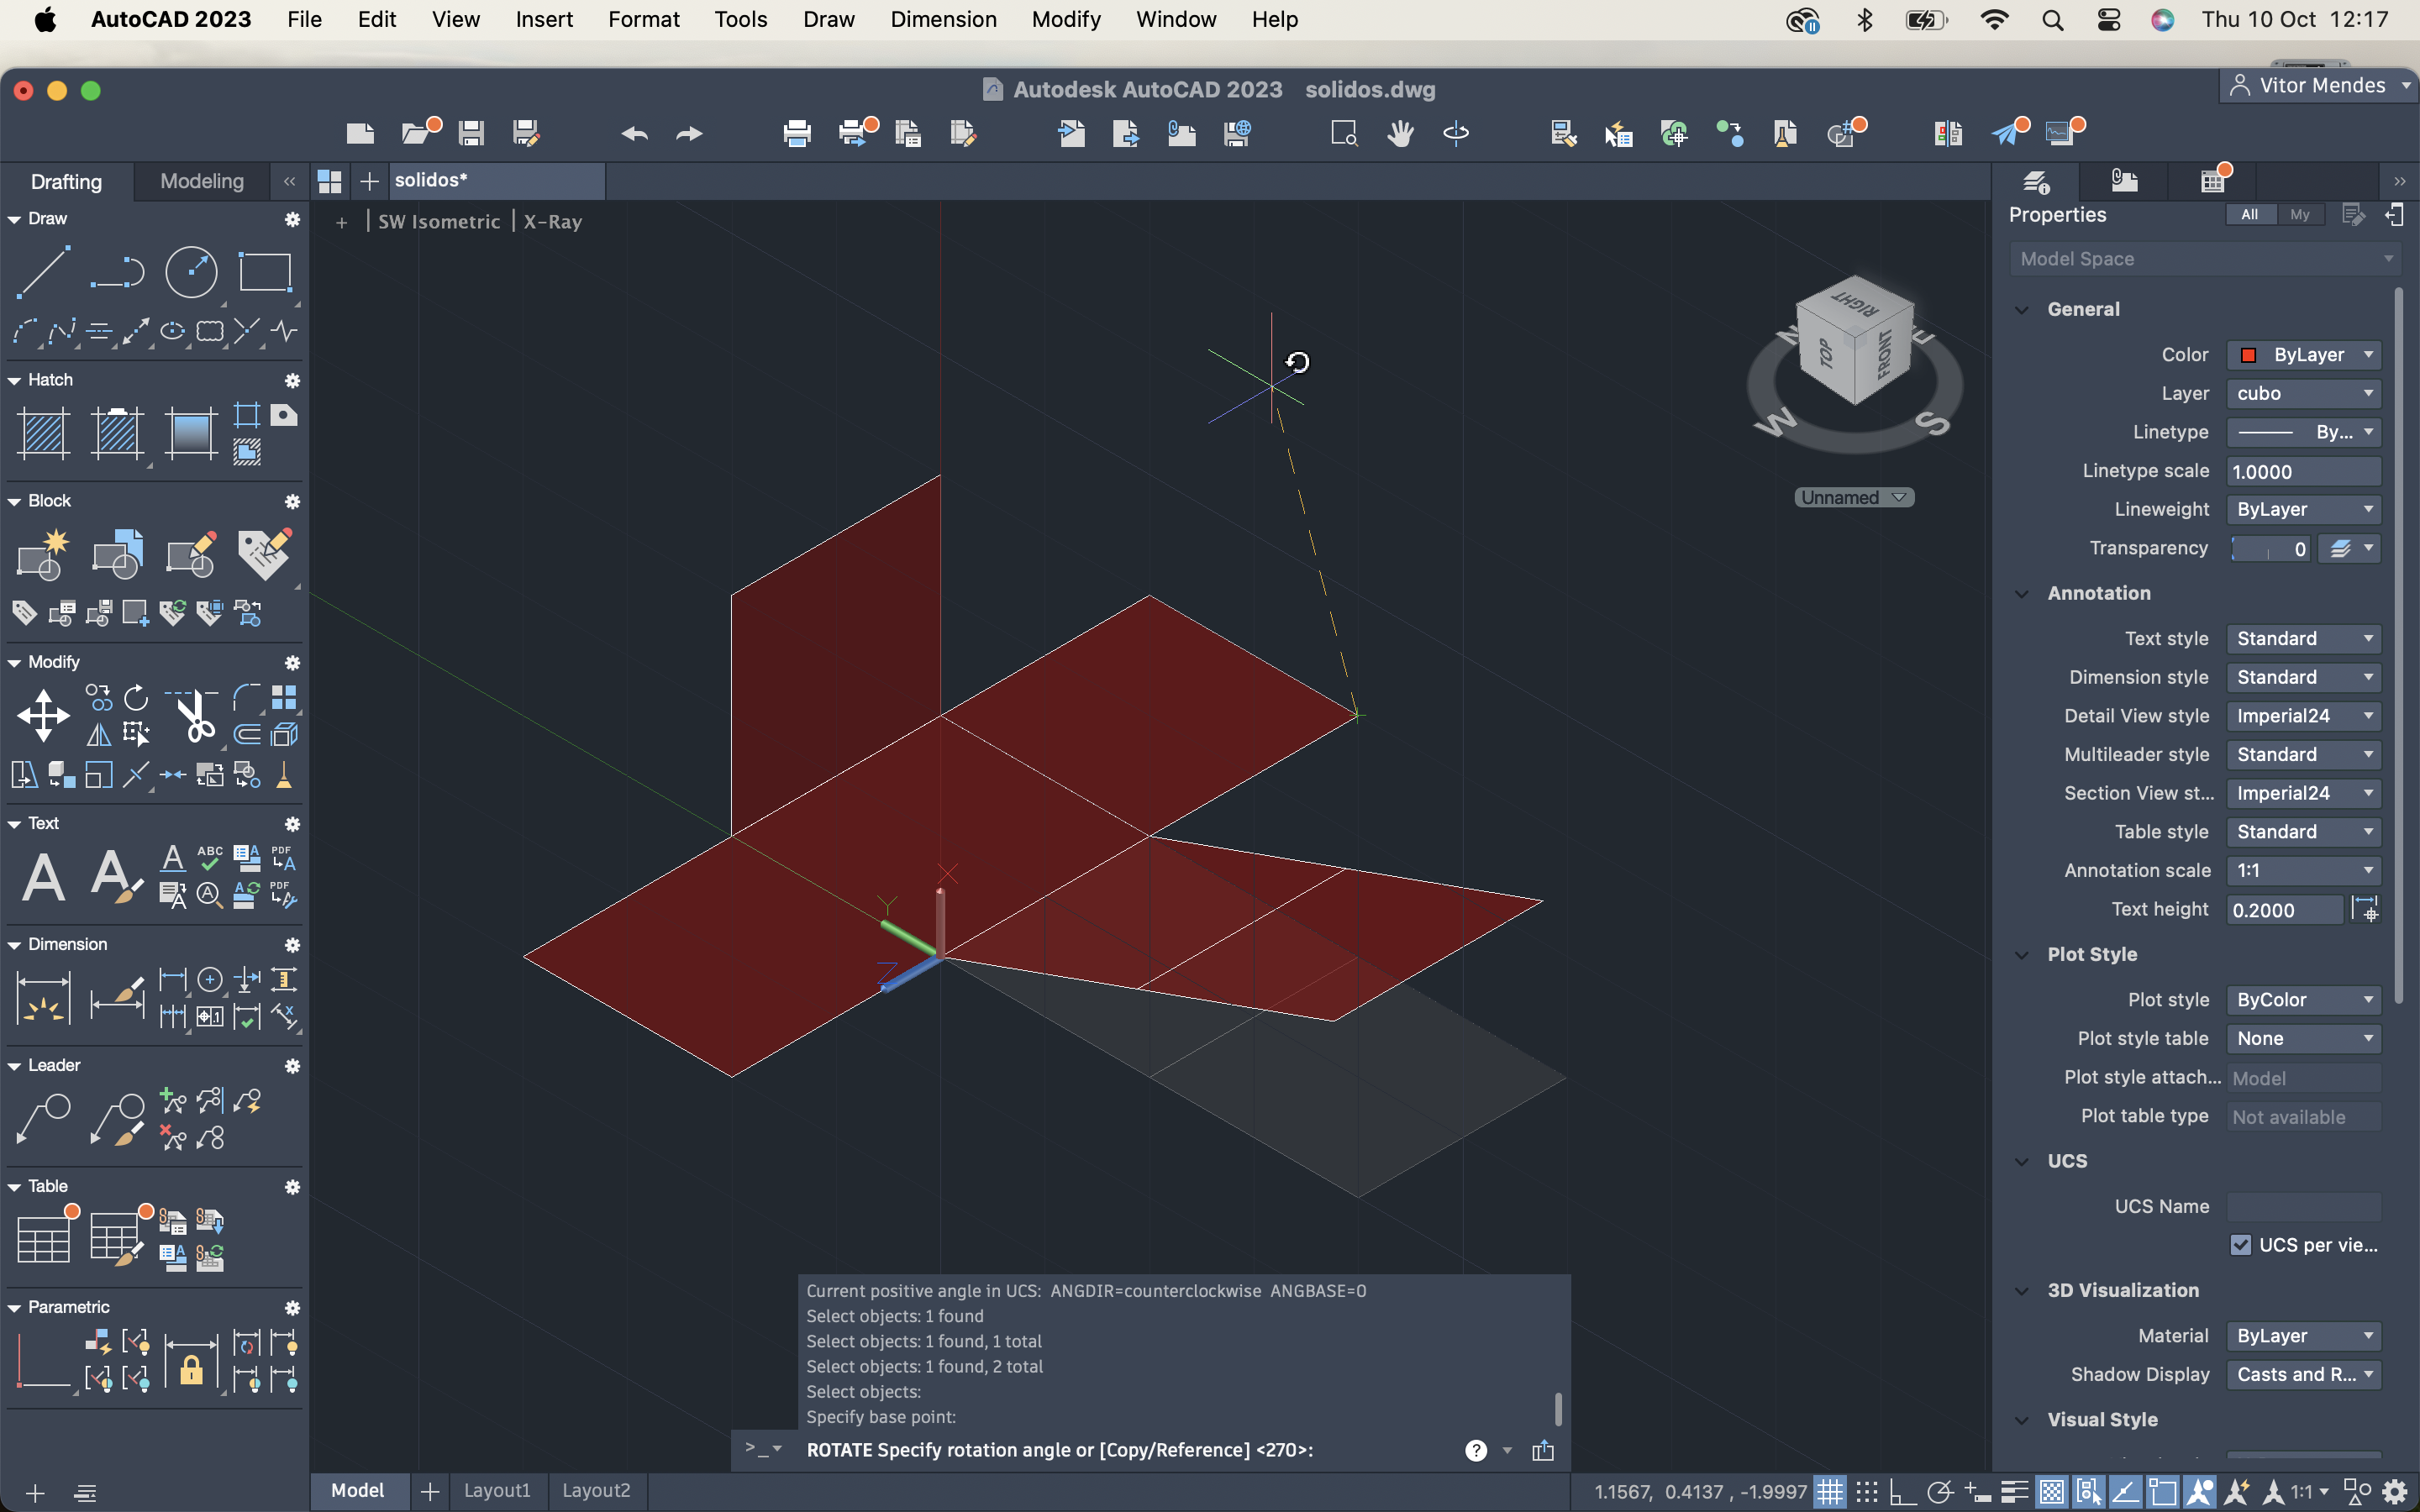Click the Create Block icon

(43, 554)
